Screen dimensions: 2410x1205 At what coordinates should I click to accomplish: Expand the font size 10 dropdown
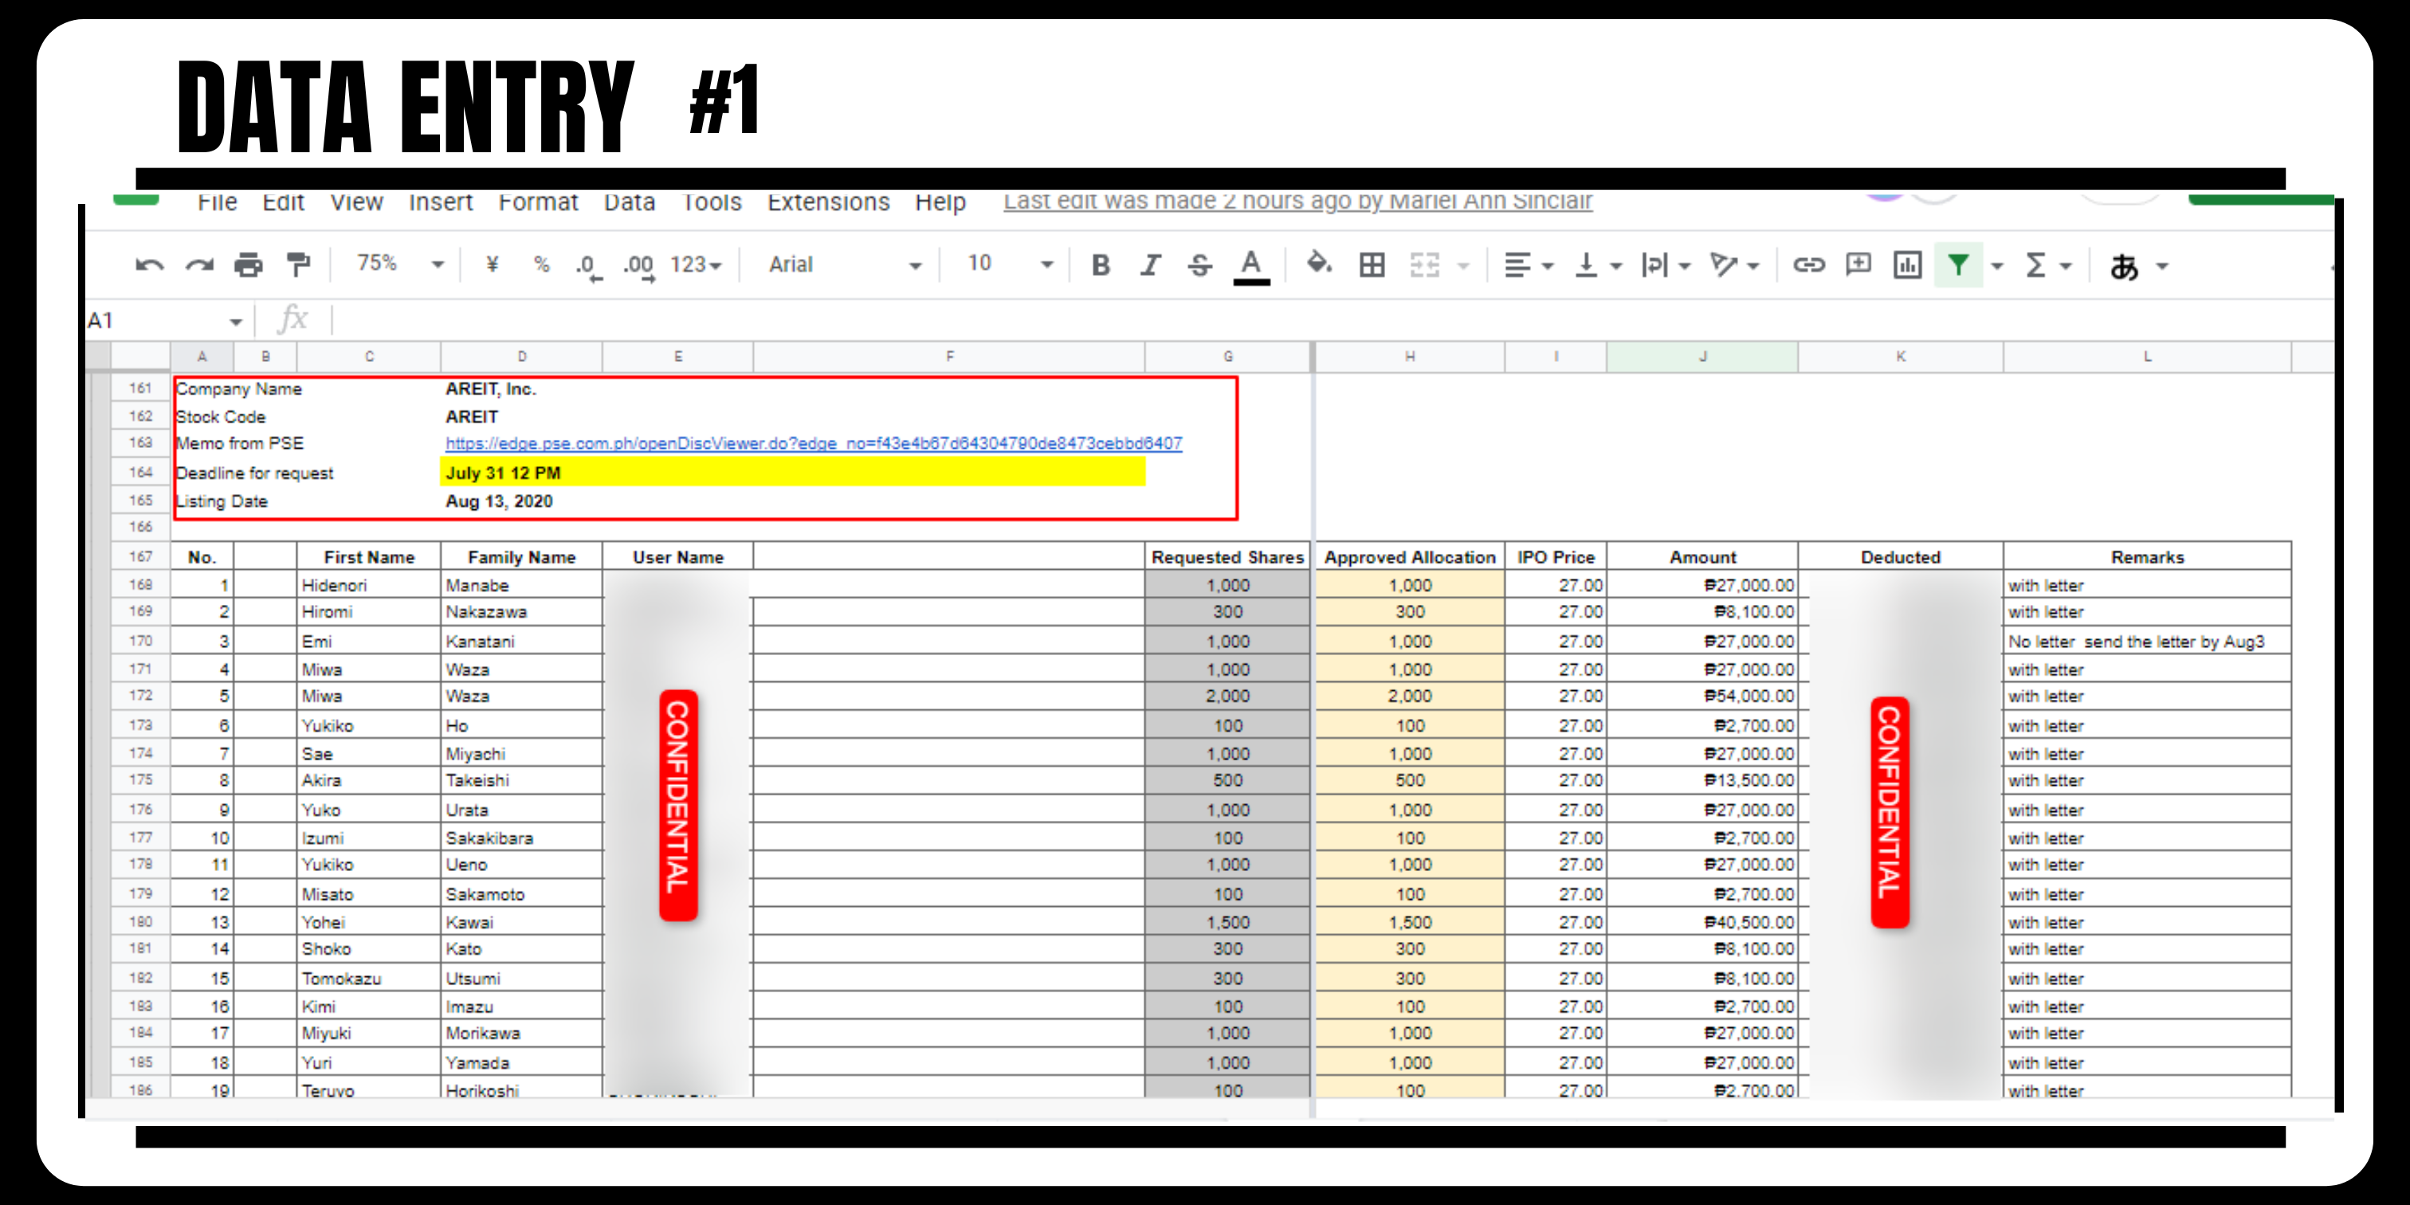1011,265
